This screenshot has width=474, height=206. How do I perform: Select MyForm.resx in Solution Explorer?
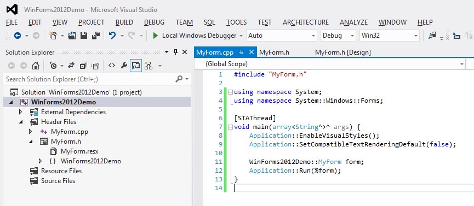click(x=79, y=151)
